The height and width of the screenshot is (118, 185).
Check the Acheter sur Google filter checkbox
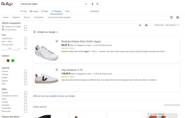[26, 27]
